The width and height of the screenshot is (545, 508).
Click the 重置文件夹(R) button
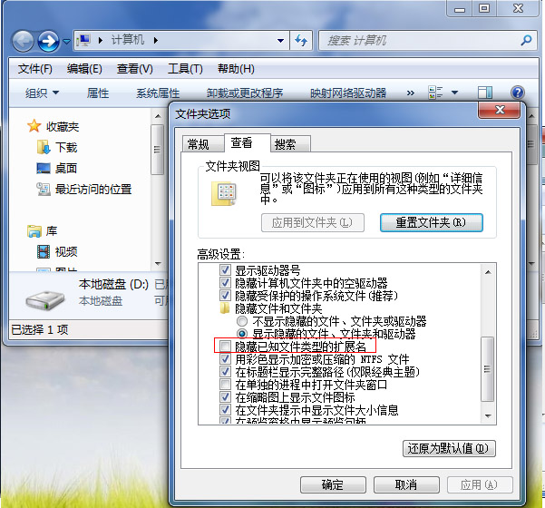click(x=431, y=222)
